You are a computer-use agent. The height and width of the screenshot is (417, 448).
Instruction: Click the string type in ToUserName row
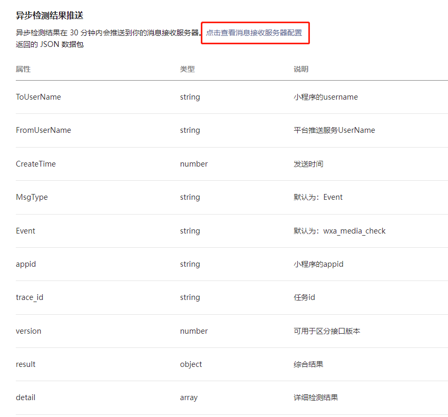pos(190,97)
